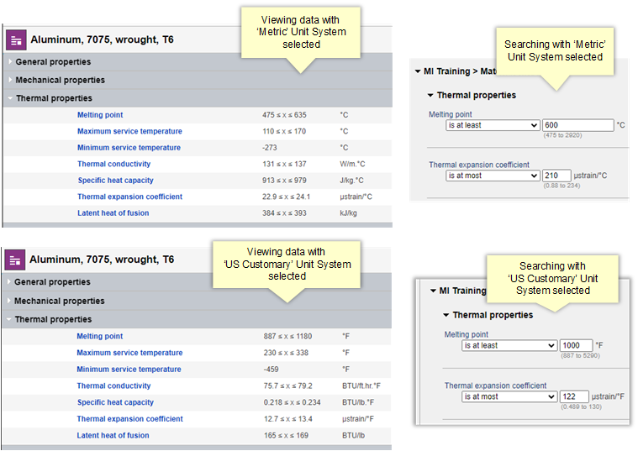Collapse the MI Training > Mat breadcrumb in the Metric search
This screenshot has width=638, height=451.
tap(418, 71)
